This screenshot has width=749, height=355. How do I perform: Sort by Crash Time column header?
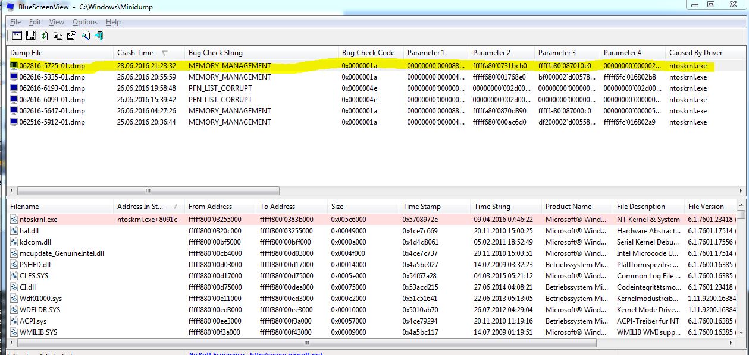[x=135, y=53]
